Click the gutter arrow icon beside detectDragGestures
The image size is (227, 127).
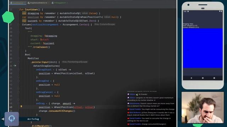pyautogui.click(x=15, y=66)
